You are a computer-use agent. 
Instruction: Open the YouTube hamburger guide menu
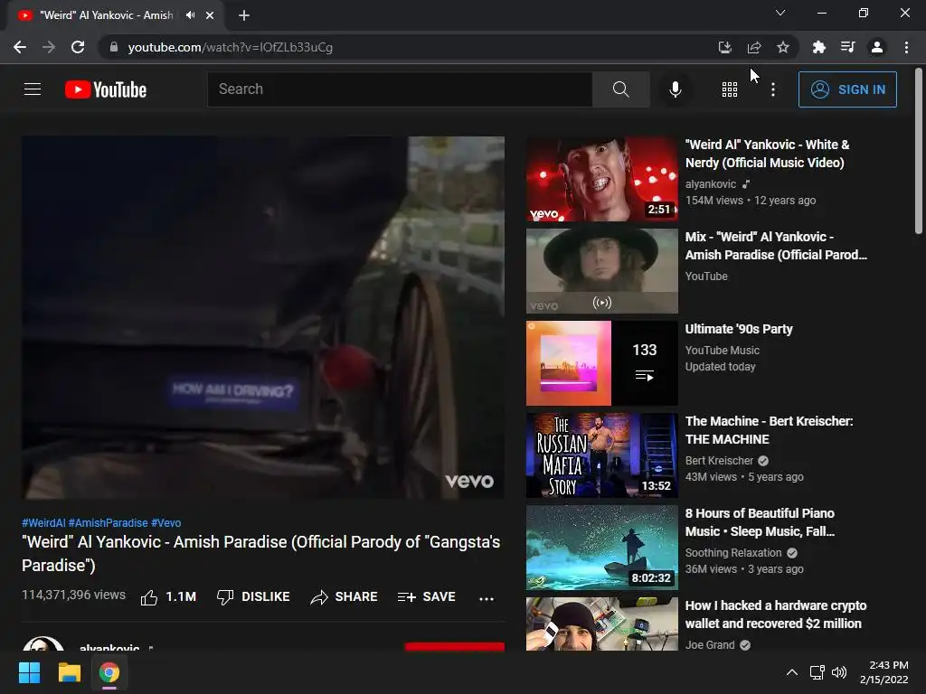[x=33, y=89]
